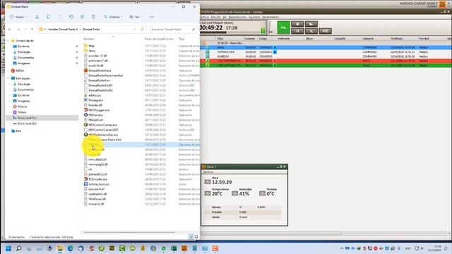Image resolution: width=452 pixels, height=254 pixels.
Task: Click the Cut scissors icon in Explorer
Action: point(37,17)
